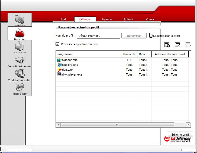Click the Renommer button
Screen dimensions: 197x153
pyautogui.click(x=134, y=36)
